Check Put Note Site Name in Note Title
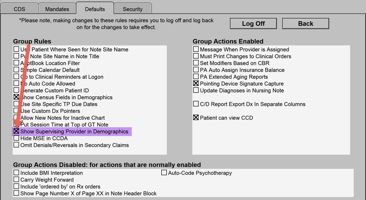 point(17,56)
